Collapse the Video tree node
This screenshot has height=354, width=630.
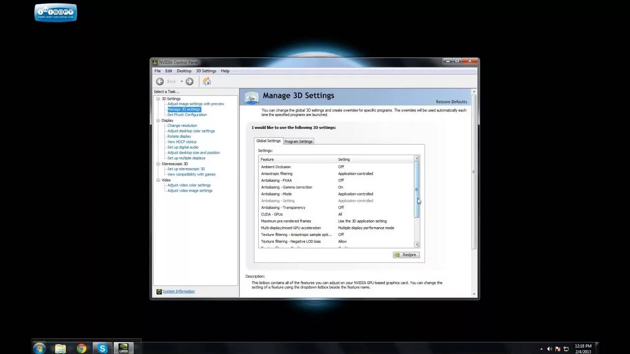[x=158, y=180]
